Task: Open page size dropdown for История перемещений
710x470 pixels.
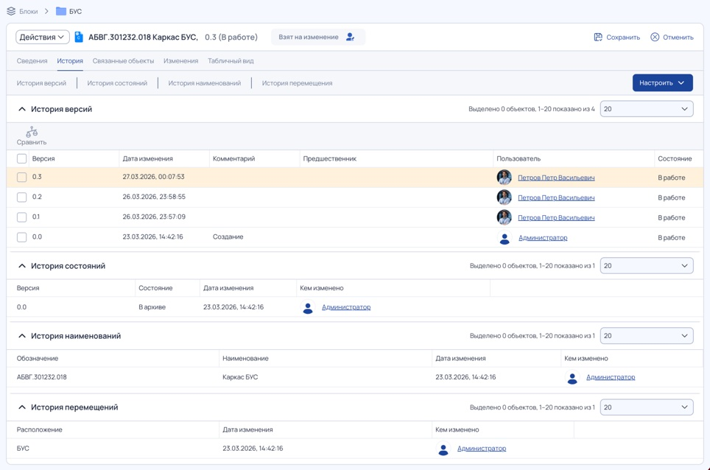Action: (647, 407)
